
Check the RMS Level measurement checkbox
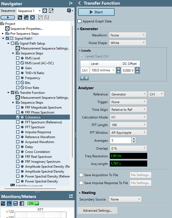tap(18, 58)
